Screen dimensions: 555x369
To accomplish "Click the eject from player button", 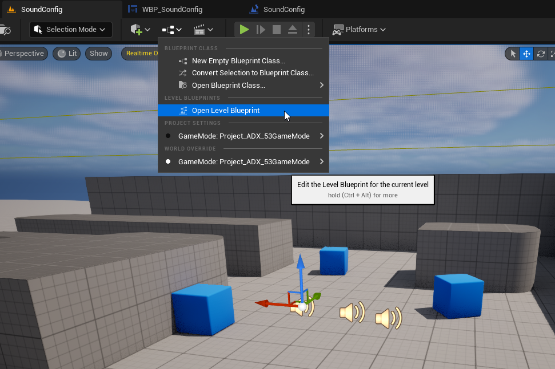I will click(x=293, y=29).
